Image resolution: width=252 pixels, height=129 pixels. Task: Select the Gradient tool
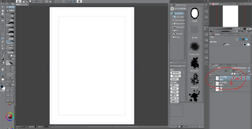click(x=3, y=59)
